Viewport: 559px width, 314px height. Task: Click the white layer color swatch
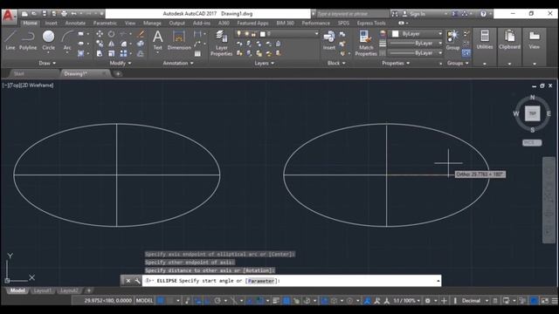[x=263, y=34]
